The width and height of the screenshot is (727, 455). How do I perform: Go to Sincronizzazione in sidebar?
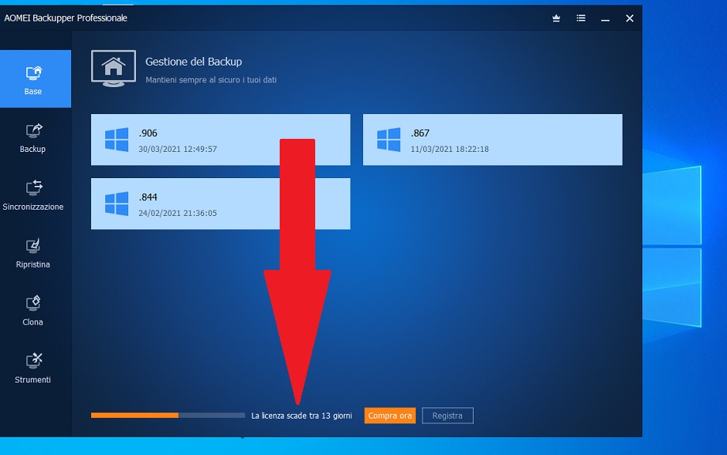33,195
